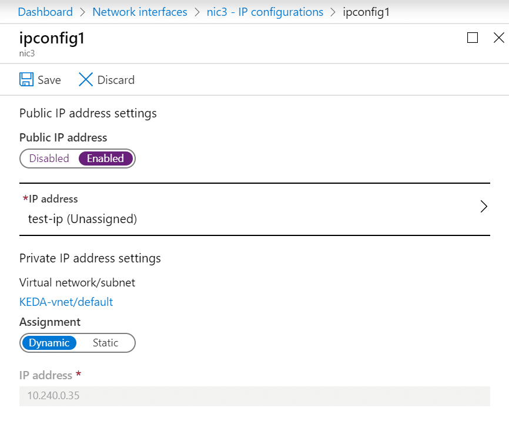Click the chevron before ipconfig1 breadcrumb

[x=333, y=12]
